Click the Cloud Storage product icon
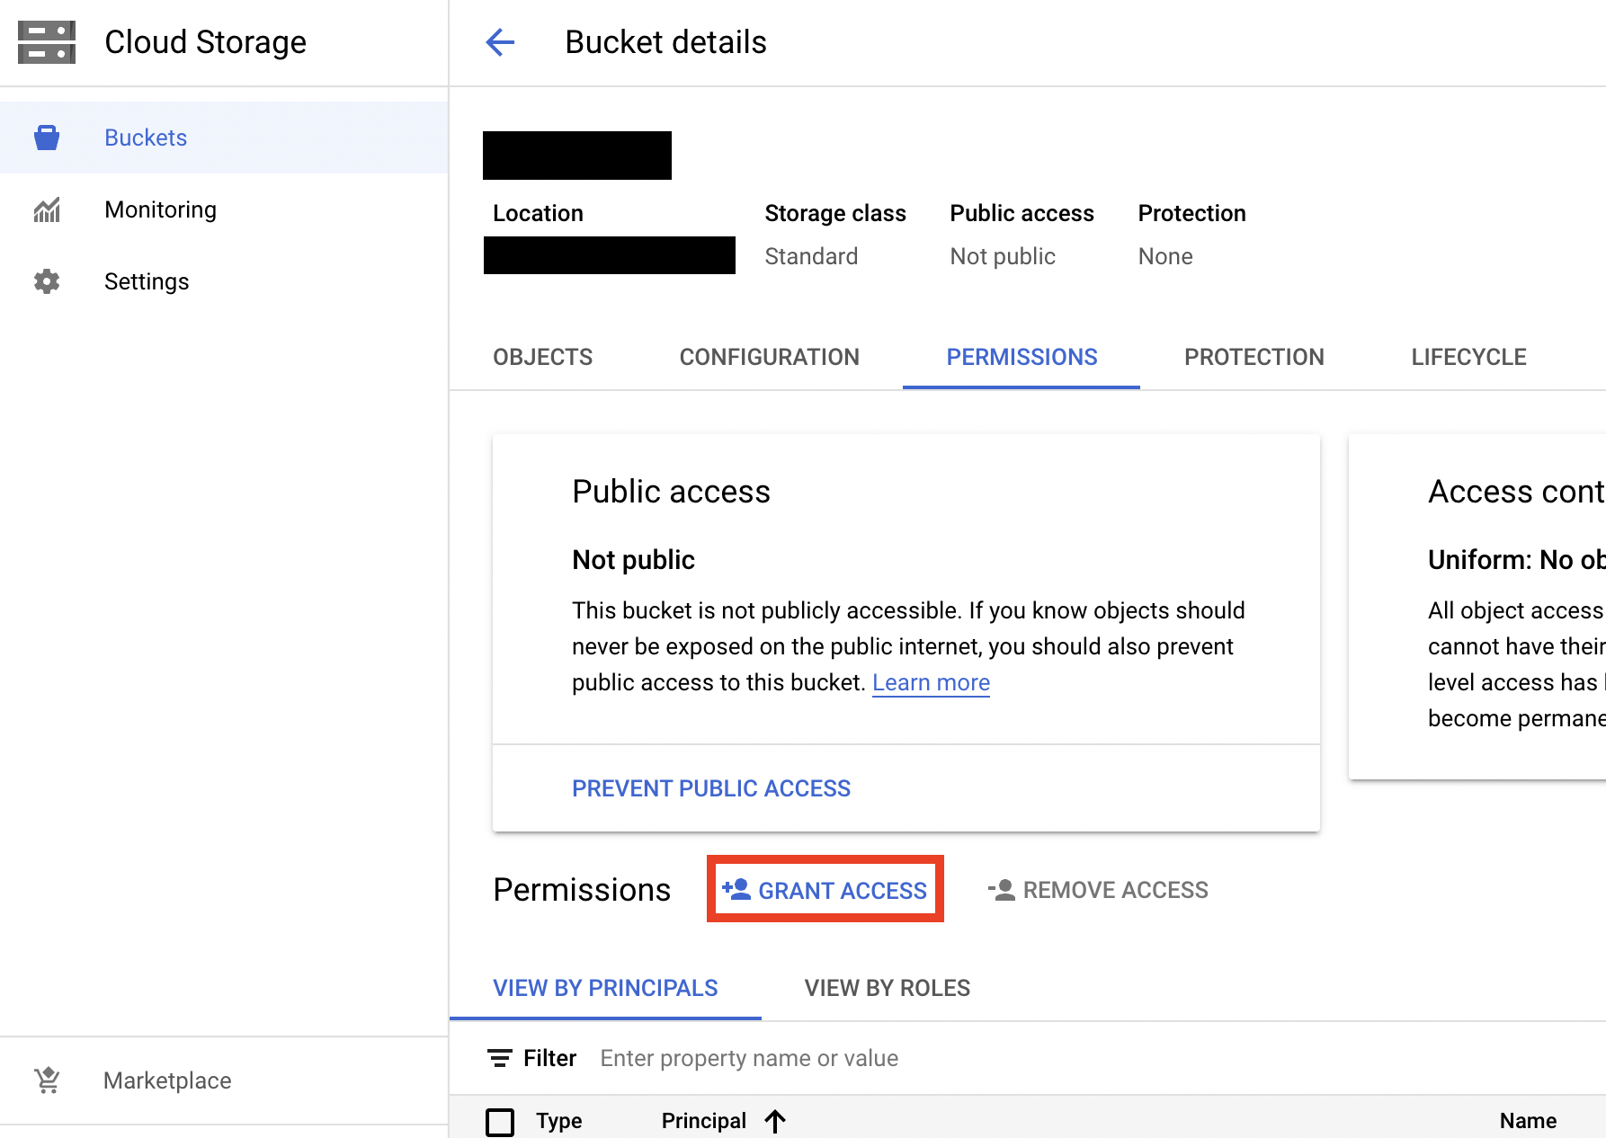This screenshot has width=1606, height=1138. click(x=47, y=42)
